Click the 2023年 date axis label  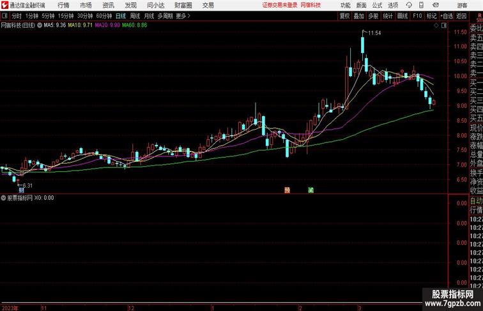coord(10,308)
